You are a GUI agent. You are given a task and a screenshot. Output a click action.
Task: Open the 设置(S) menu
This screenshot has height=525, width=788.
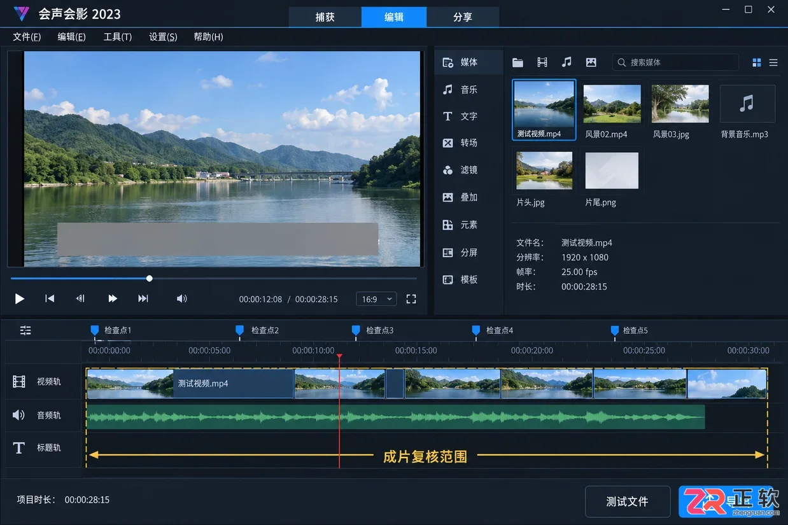point(163,37)
